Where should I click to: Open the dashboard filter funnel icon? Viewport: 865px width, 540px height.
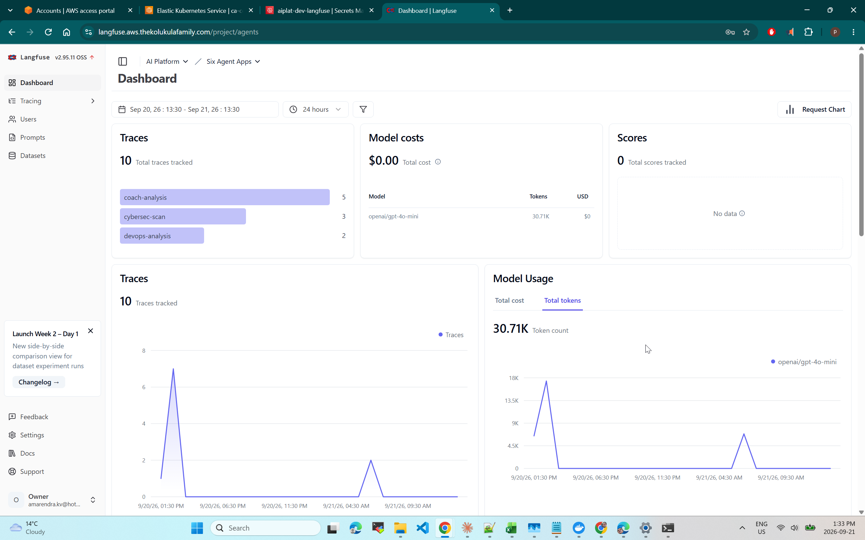pos(363,109)
